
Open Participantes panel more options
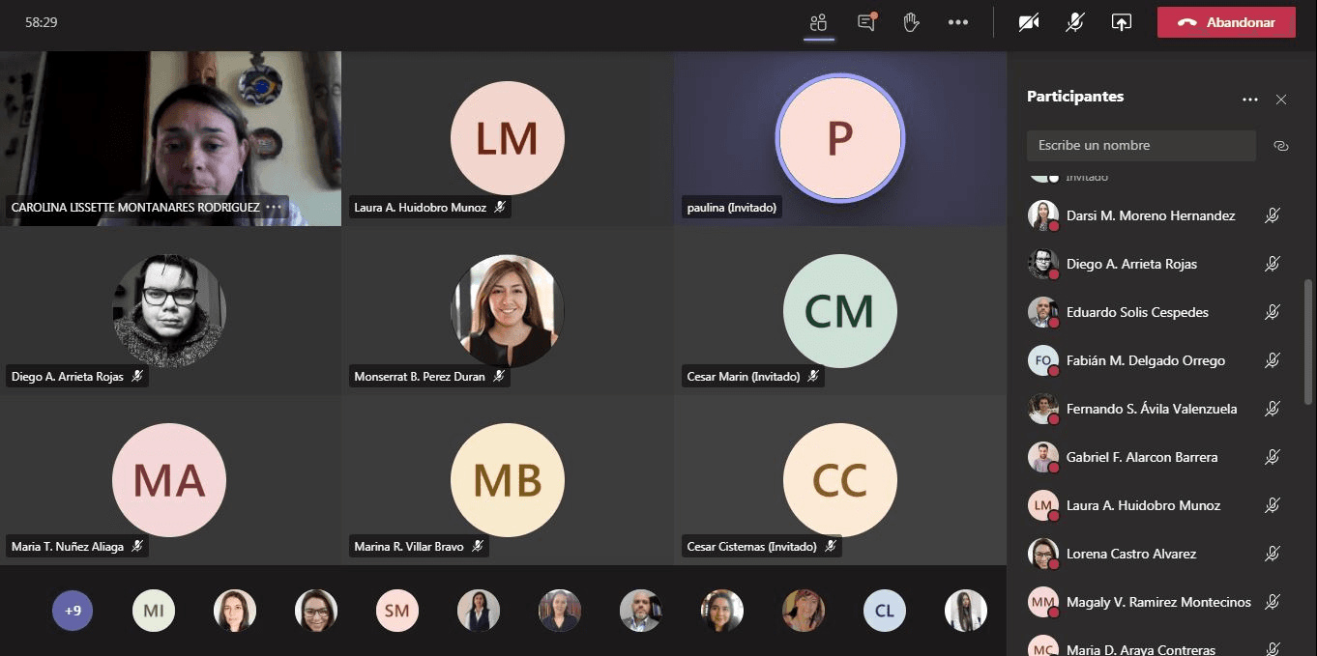(x=1250, y=100)
